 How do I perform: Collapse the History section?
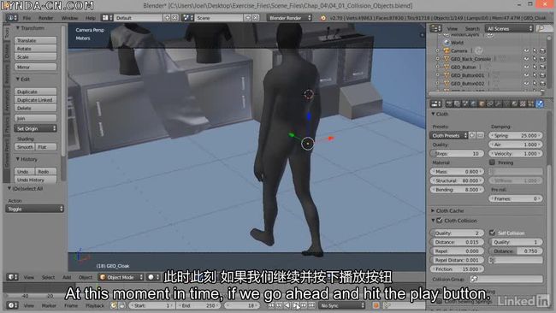pos(18,159)
